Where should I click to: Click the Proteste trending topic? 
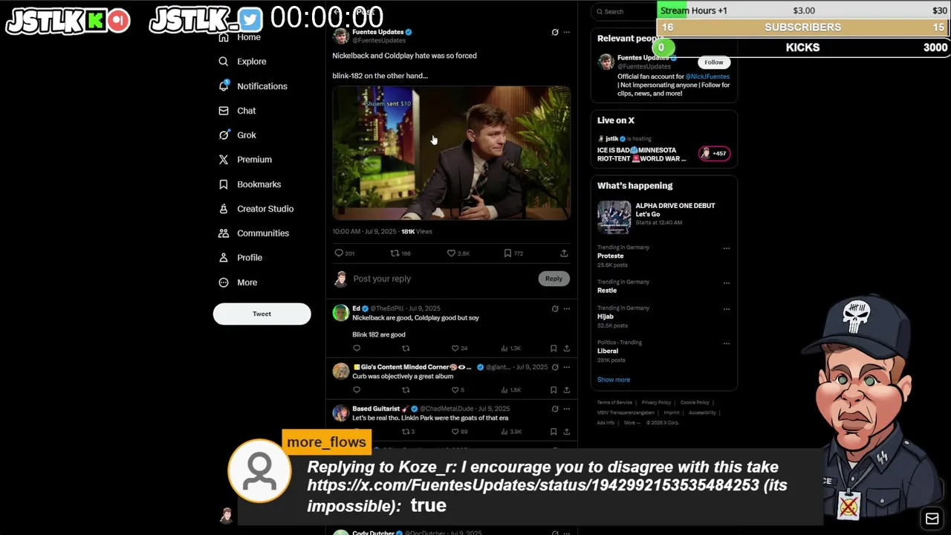pos(611,256)
